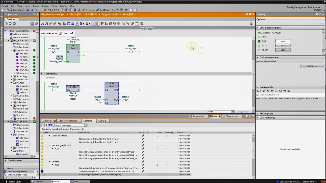Viewport: 326px width, 183px height.
Task: Click the ADD Real block in Network 3
Action: [x=112, y=93]
